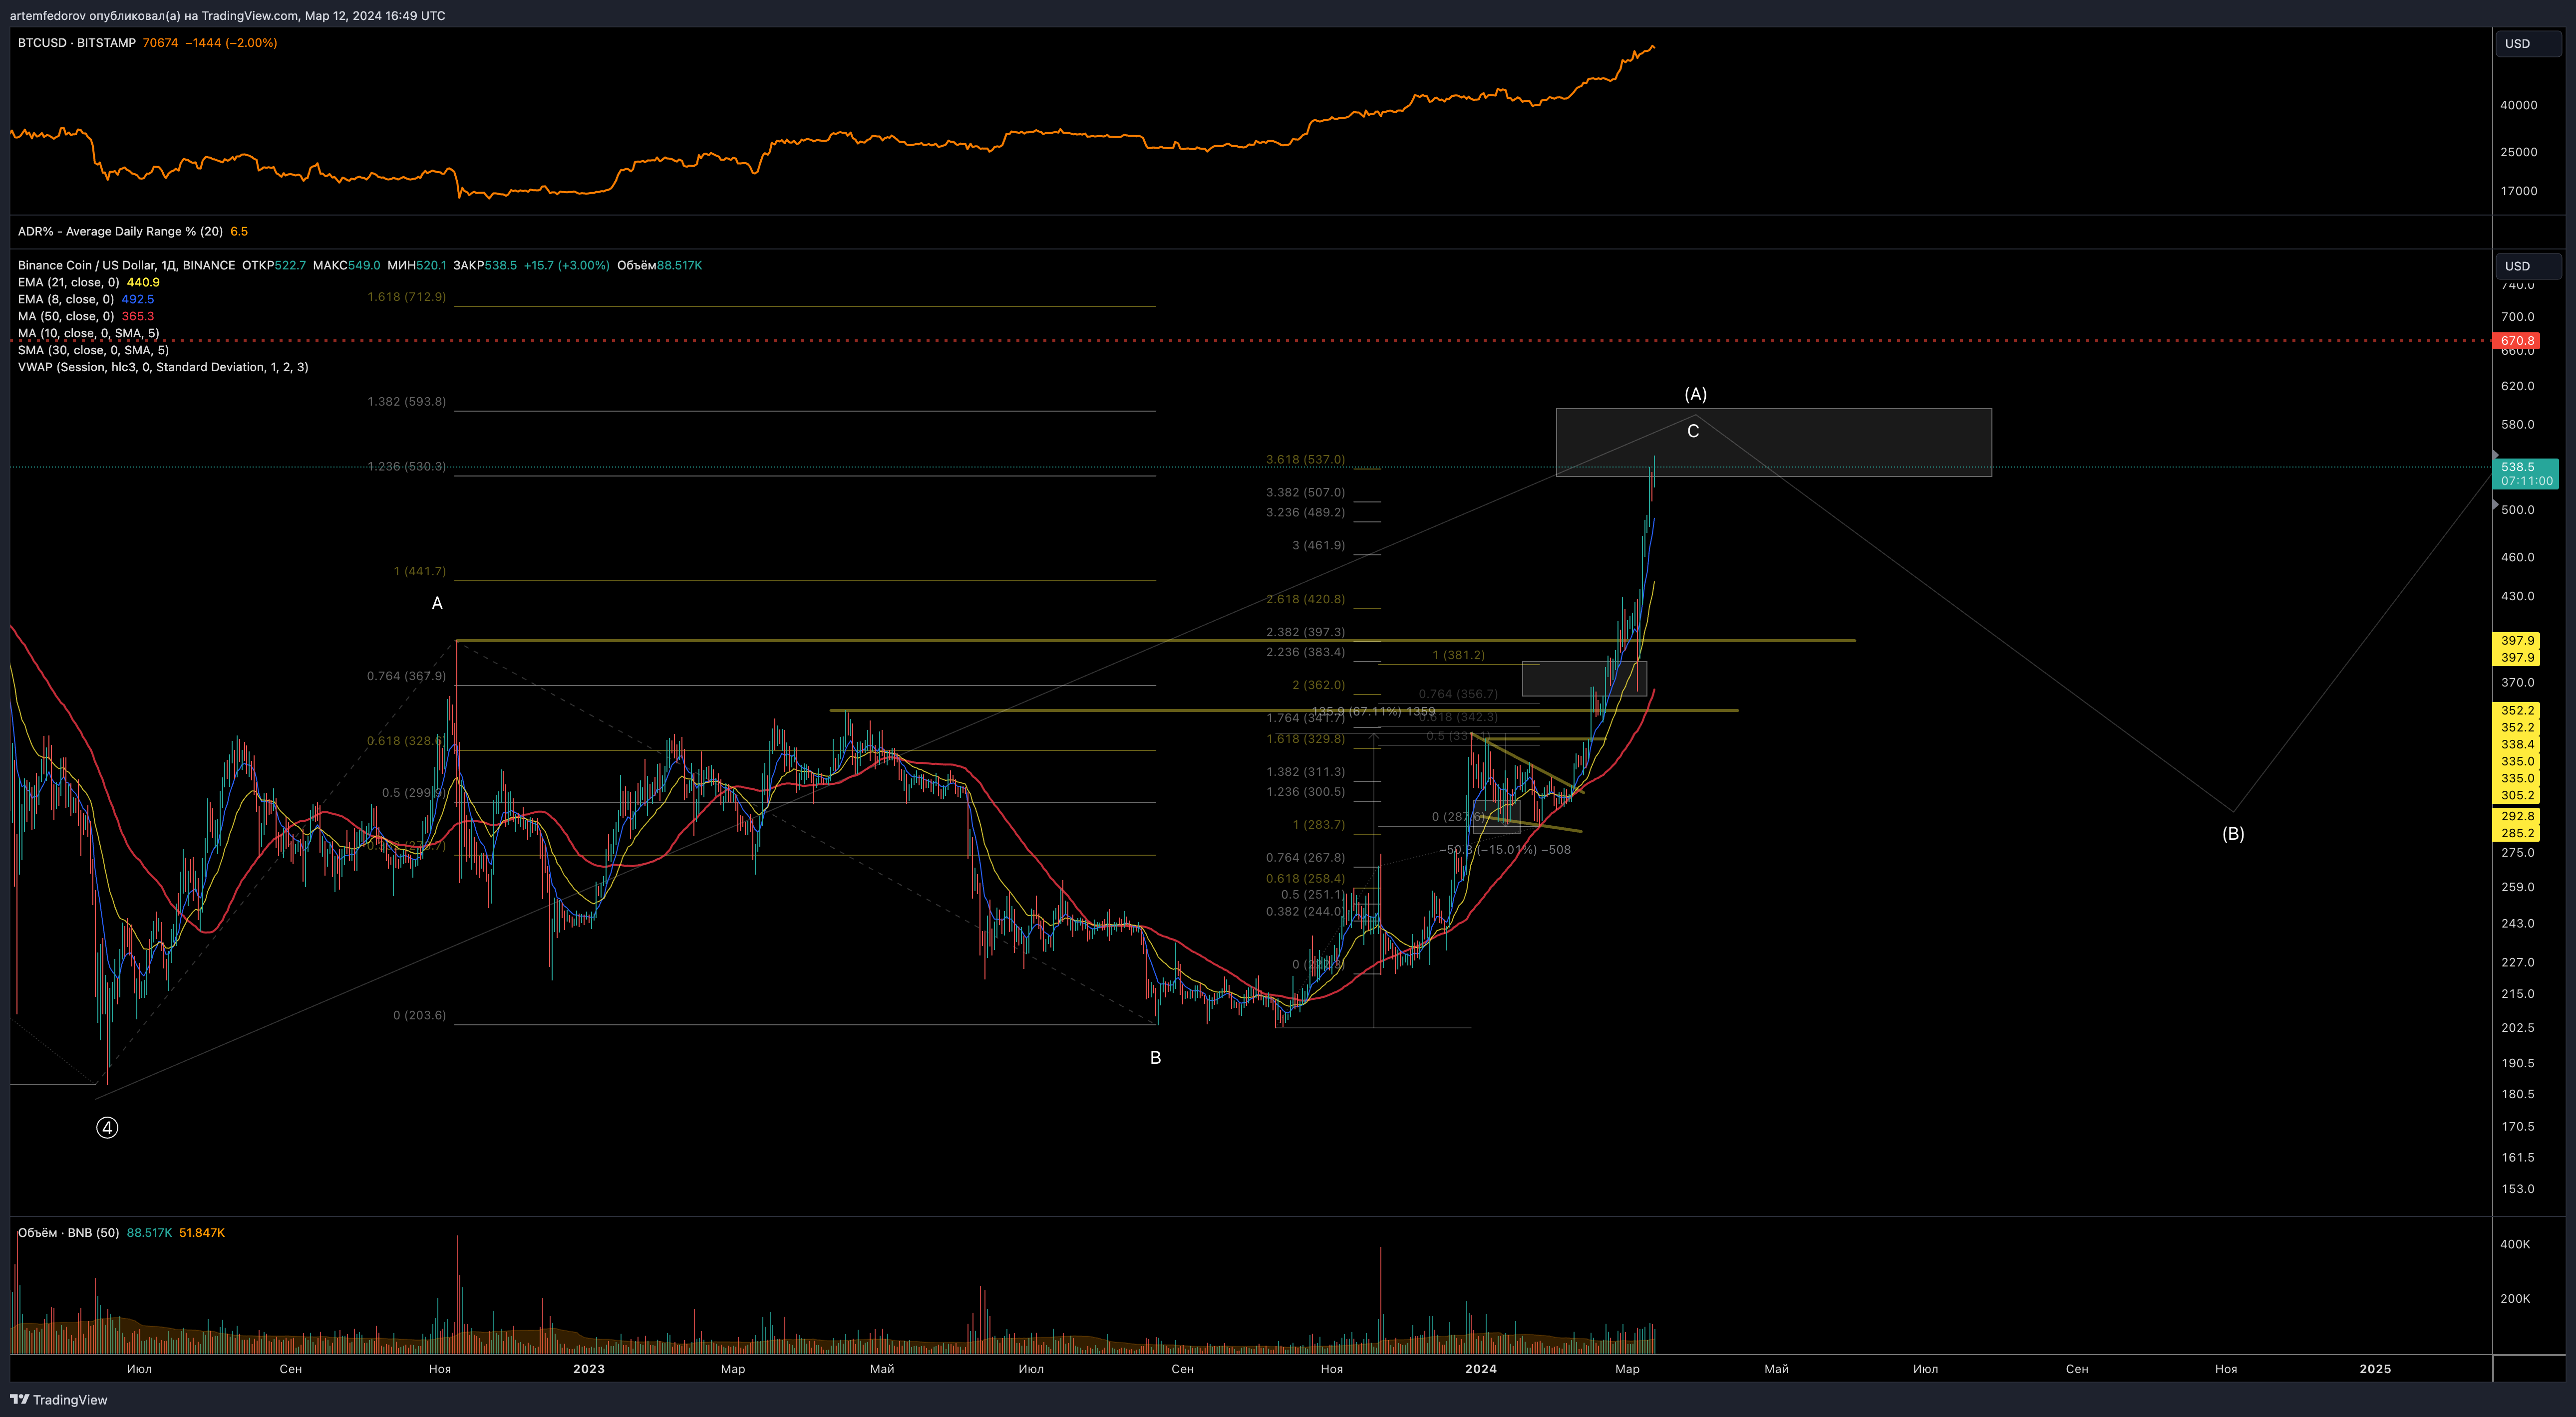The image size is (2576, 1417).
Task: Click the artemfedorov publication header text
Action: [228, 15]
